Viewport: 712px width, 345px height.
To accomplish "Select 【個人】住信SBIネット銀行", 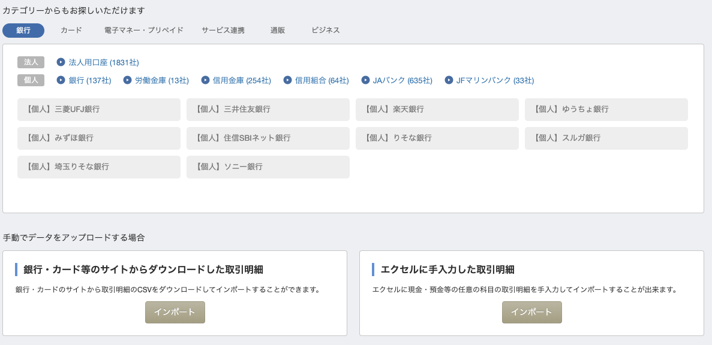I will pyautogui.click(x=268, y=138).
